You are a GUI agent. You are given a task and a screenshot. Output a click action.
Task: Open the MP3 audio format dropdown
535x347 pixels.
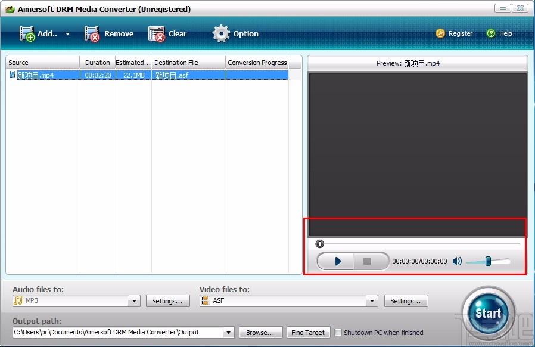click(x=134, y=300)
